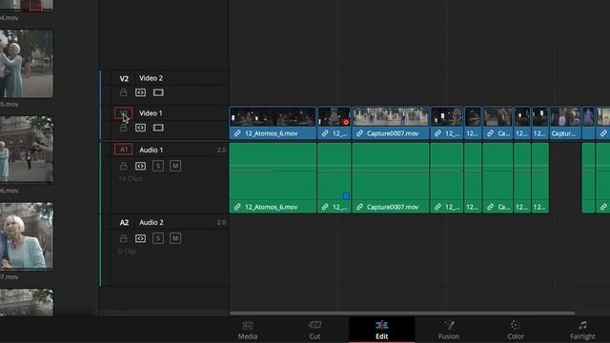The image size is (610, 343).
Task: Toggle auto track selector on Audio 2
Action: coord(140,238)
